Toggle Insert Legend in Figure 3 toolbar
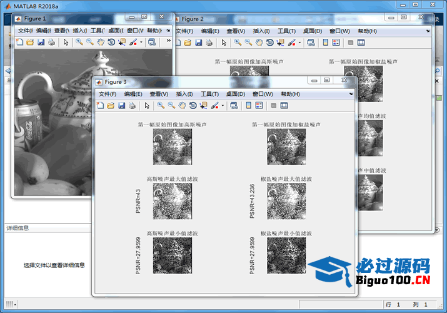 pos(259,106)
